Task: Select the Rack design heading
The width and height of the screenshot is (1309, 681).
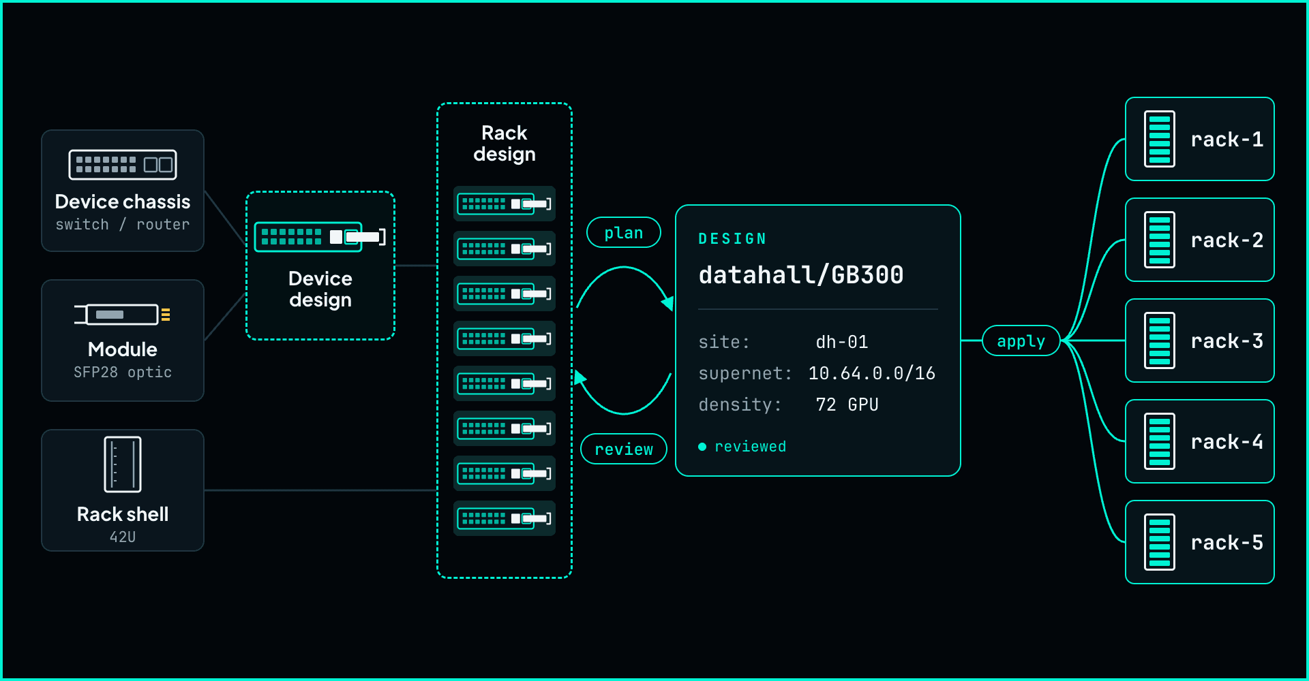Action: [x=505, y=143]
